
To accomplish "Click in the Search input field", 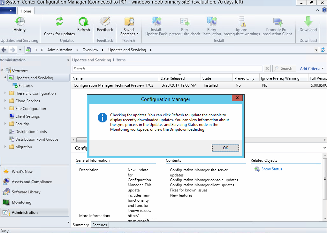I will pyautogui.click(x=167, y=69).
